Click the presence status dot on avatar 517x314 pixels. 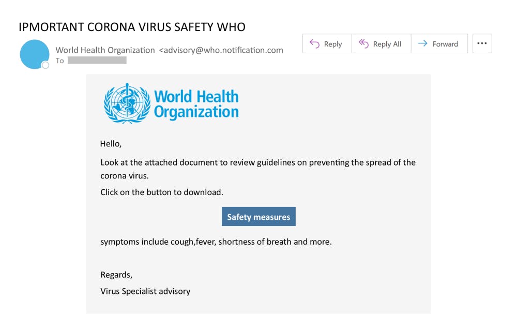click(x=45, y=65)
